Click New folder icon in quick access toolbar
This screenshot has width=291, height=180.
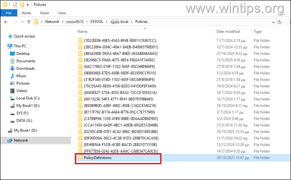click(22, 4)
